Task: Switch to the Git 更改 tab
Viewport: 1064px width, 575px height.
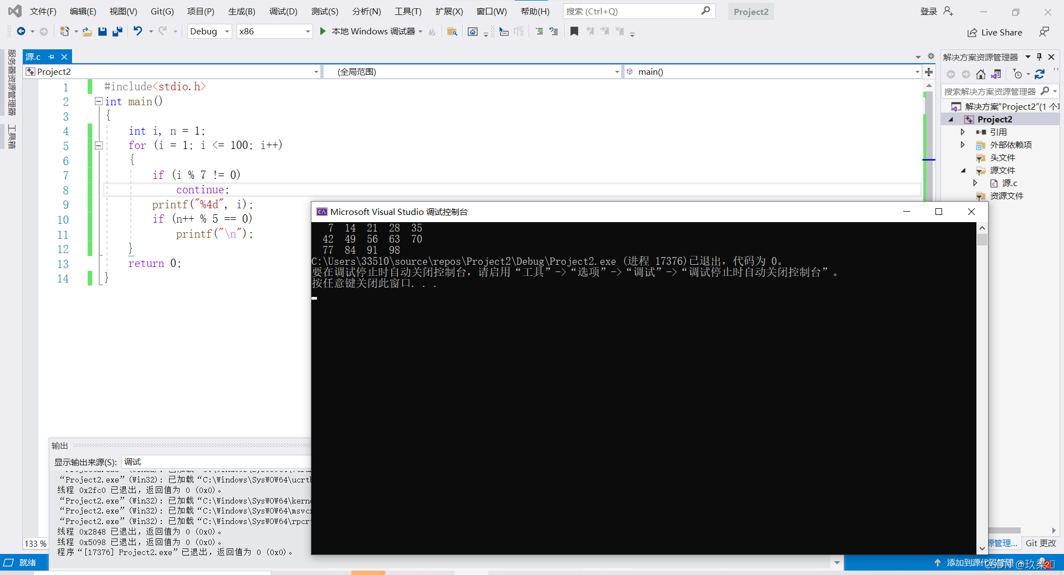Action: point(1041,543)
